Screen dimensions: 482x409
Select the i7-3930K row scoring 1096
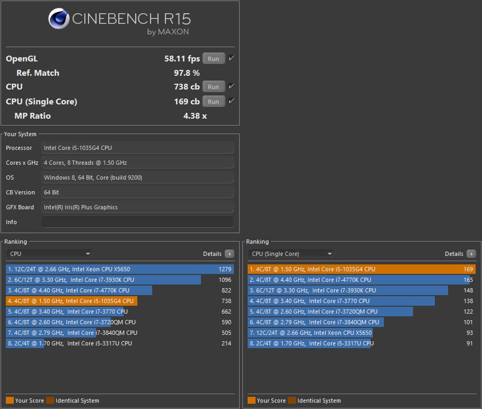pyautogui.click(x=120, y=280)
